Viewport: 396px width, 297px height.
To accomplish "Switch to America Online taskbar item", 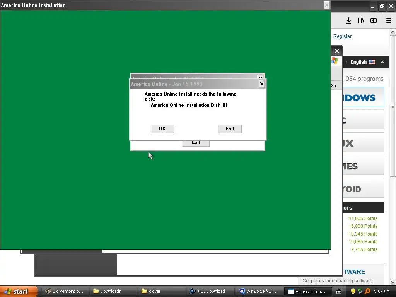I will 307,292.
